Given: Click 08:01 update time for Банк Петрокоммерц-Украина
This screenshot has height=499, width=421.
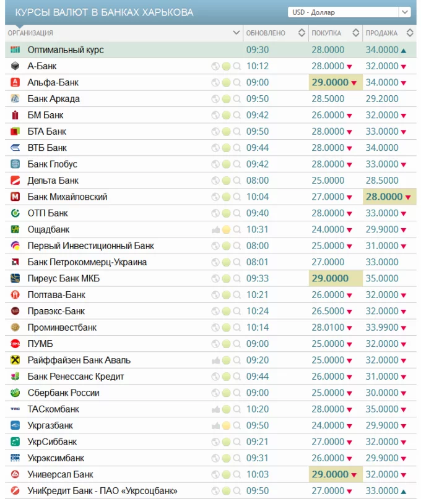Looking at the screenshot, I should 258,262.
